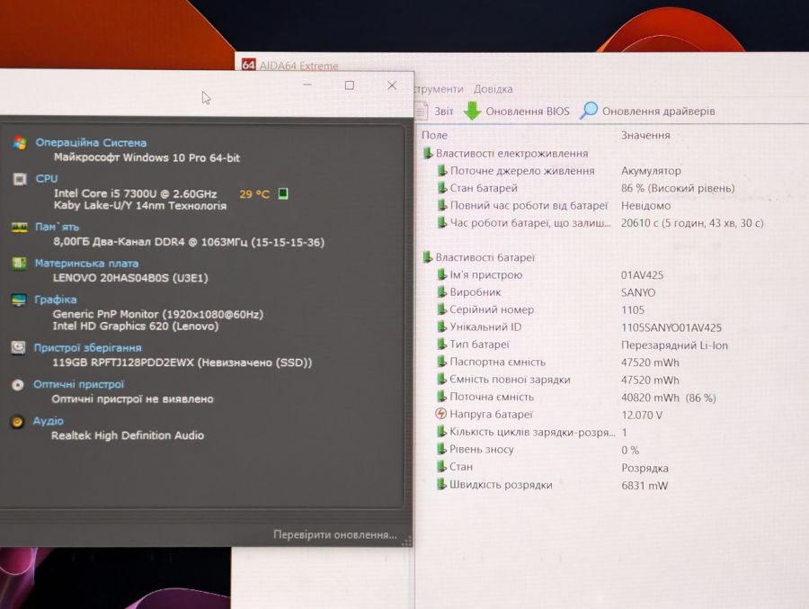Minimize the Speccy window
This screenshot has width=809, height=609.
tap(307, 85)
